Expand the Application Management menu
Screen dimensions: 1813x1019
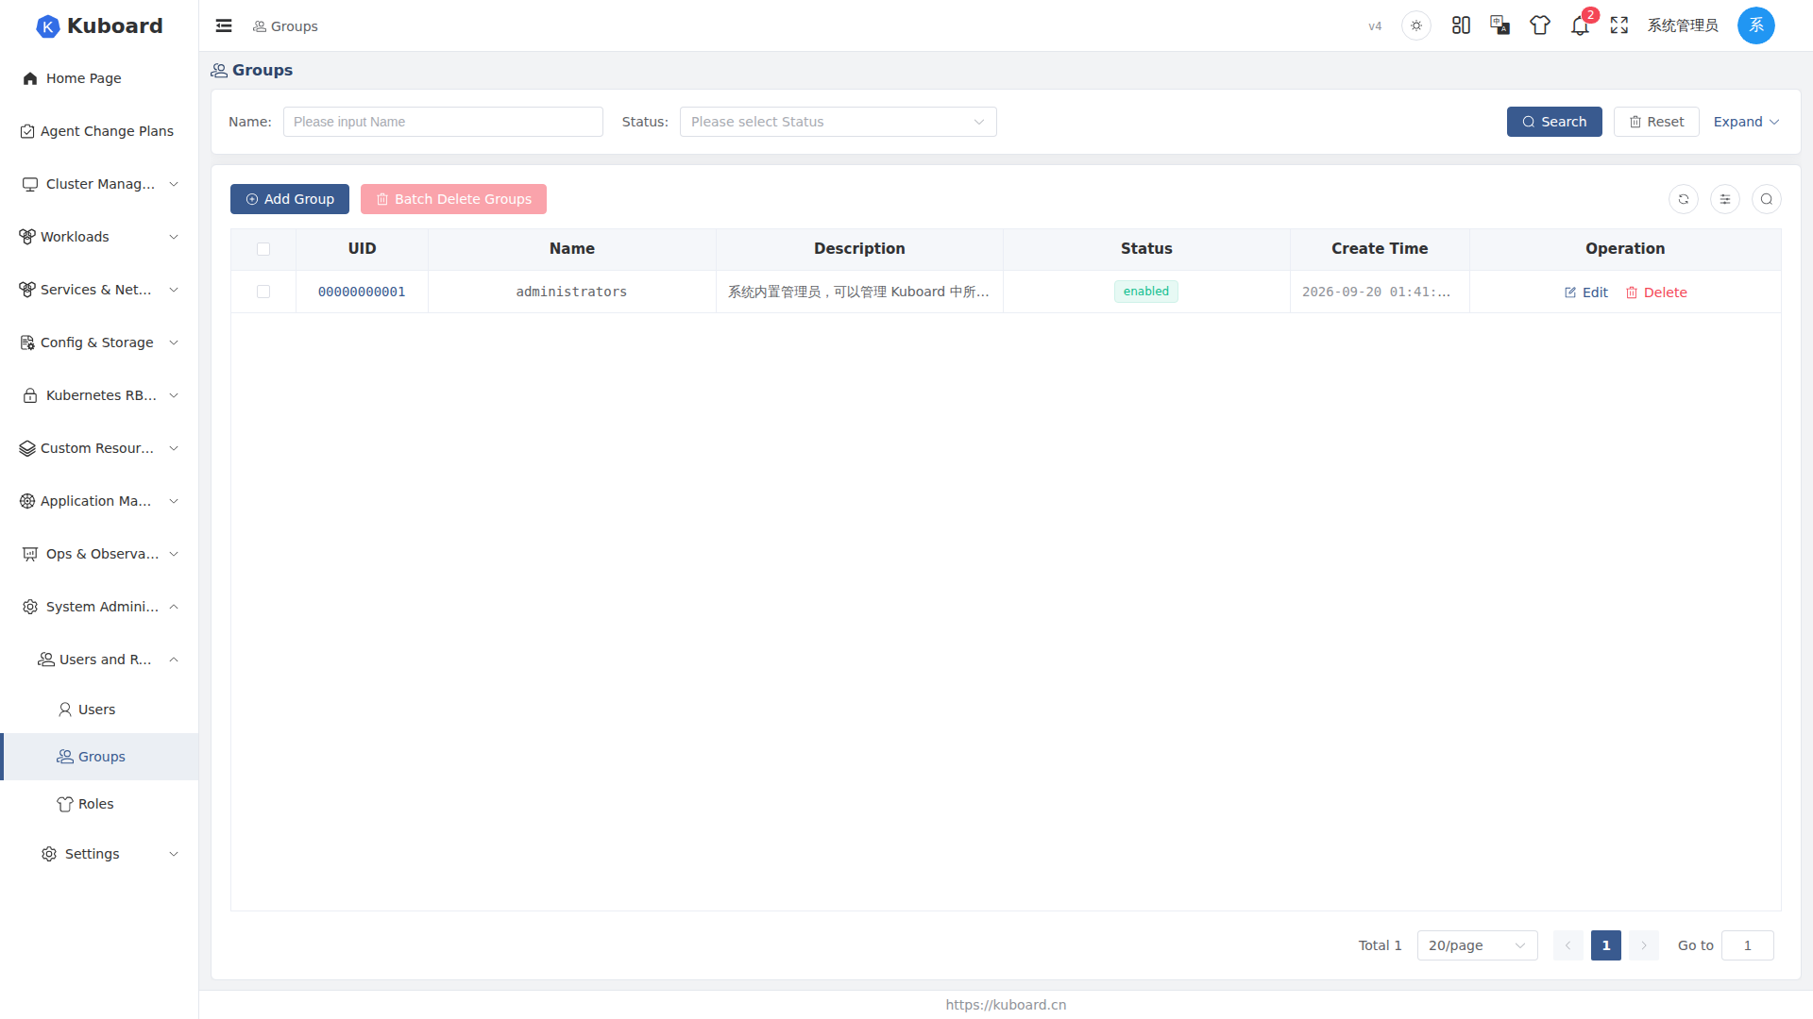99,501
